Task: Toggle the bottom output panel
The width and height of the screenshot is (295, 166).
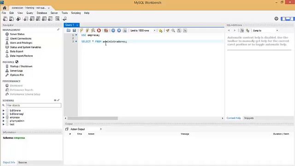Action: (x=288, y=18)
